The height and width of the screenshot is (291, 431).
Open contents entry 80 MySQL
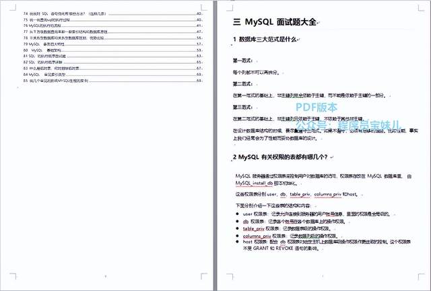point(112,50)
